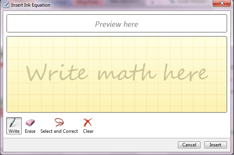Click the handwritten "here" watermark word on canvas
Image resolution: width=234 pixels, height=155 pixels.
coord(186,72)
